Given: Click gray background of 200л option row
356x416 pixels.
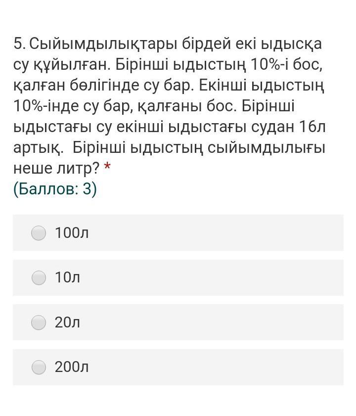Looking at the screenshot, I should coord(178,367).
